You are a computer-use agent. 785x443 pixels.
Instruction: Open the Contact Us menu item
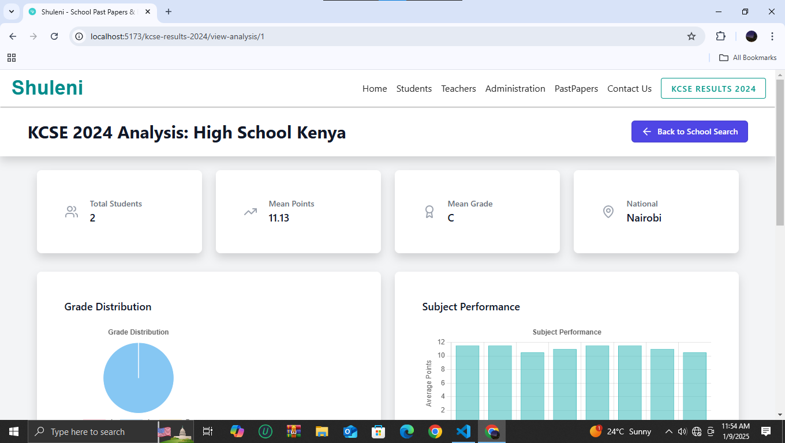point(629,88)
